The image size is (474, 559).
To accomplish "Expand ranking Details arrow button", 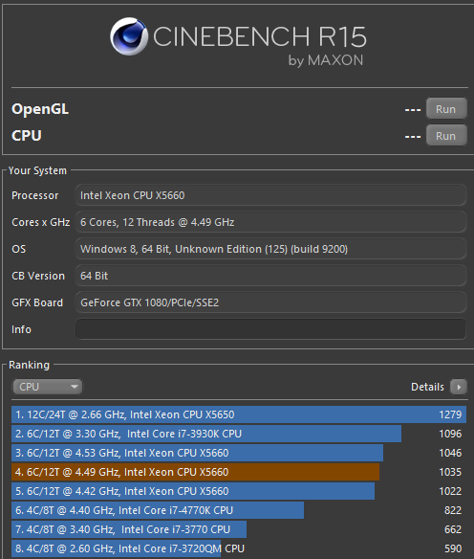I will [x=459, y=387].
